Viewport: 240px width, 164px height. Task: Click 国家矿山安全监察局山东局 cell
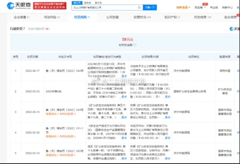(x=190, y=91)
